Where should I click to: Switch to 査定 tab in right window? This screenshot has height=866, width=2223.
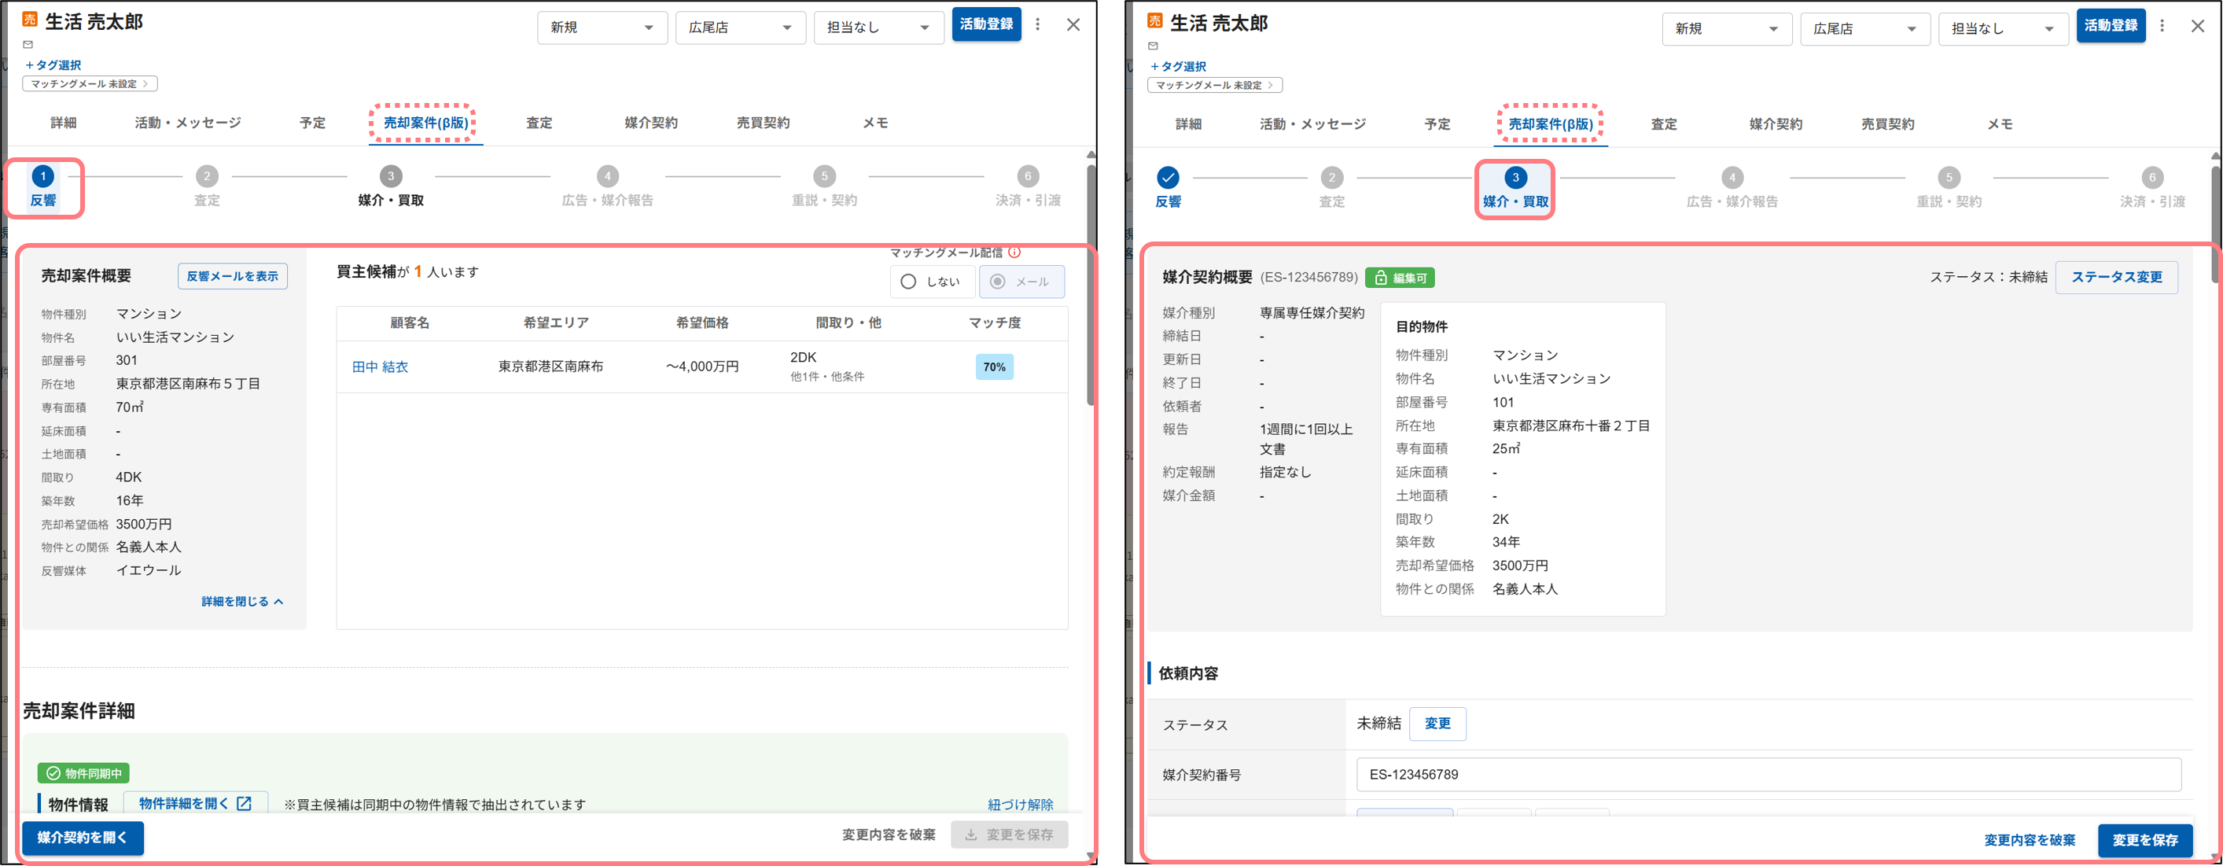(x=1664, y=124)
